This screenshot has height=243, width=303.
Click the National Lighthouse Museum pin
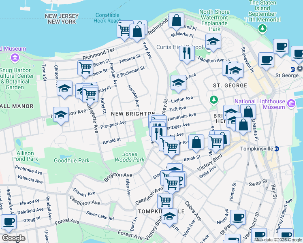(291, 104)
